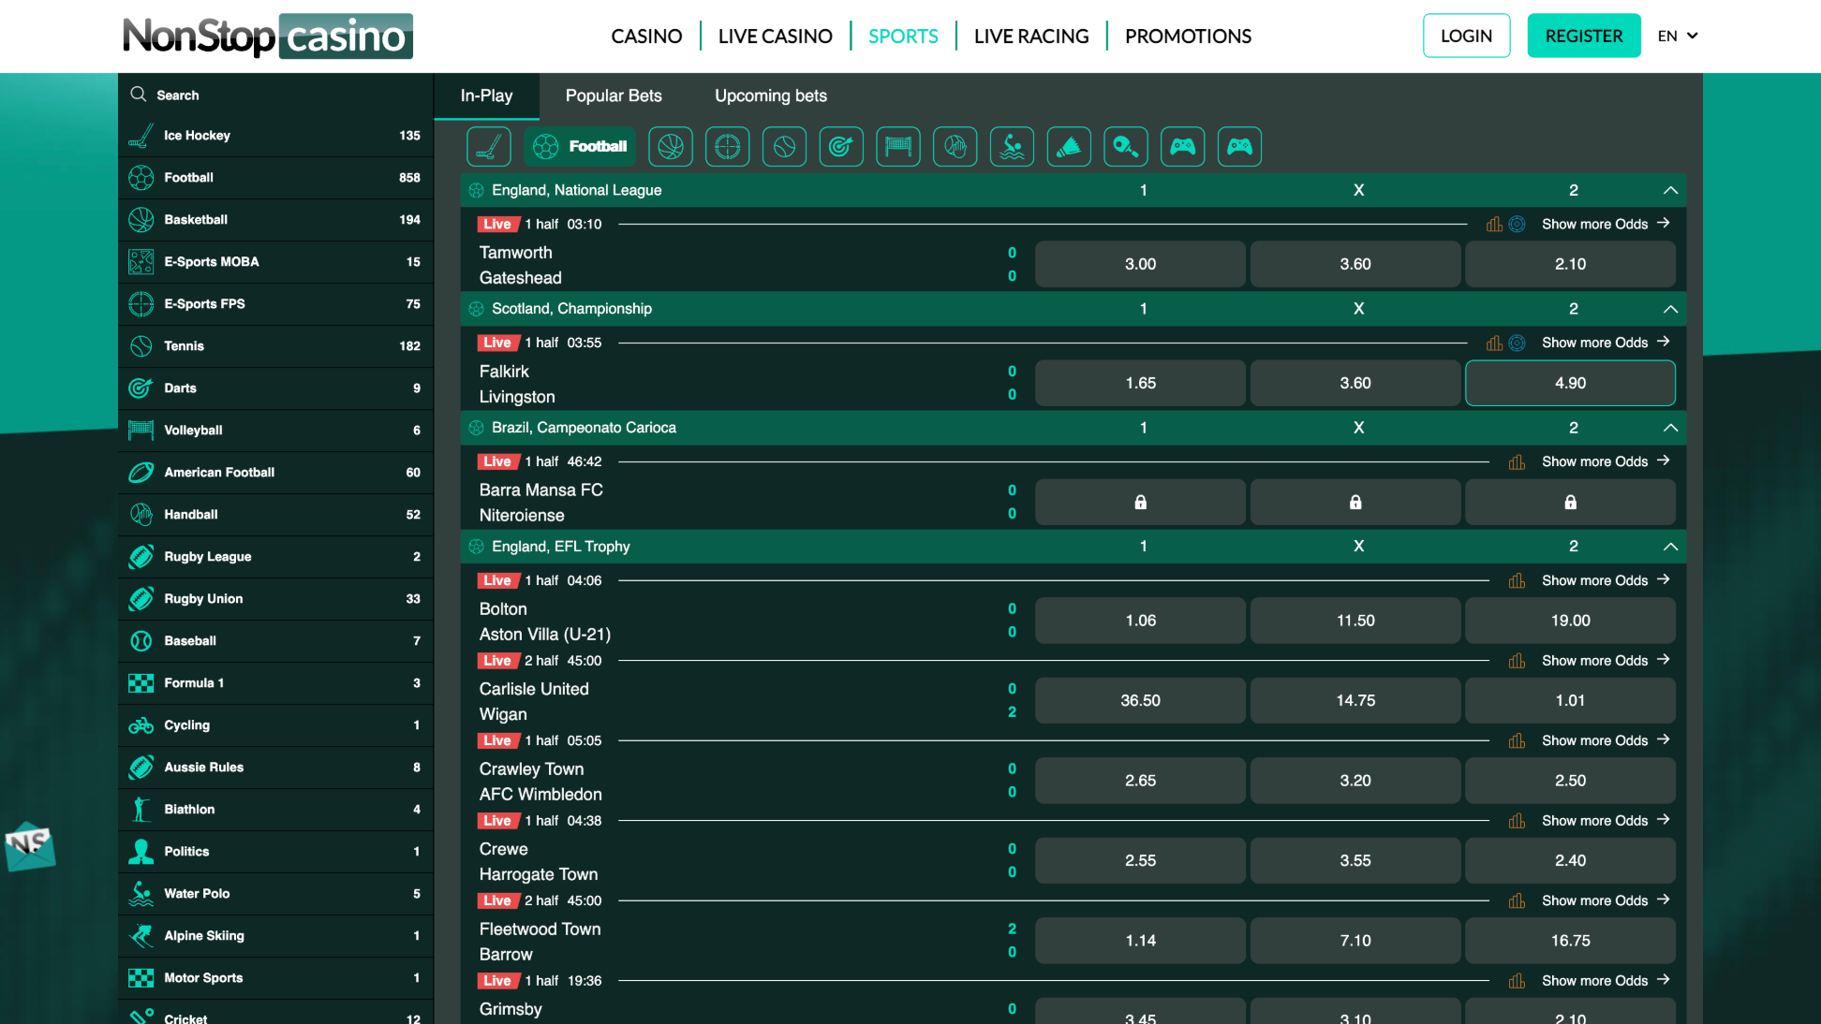1821x1024 pixels.
Task: Collapse the England, National League section
Action: [1670, 189]
